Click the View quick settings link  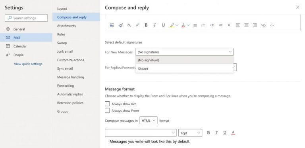tap(28, 64)
